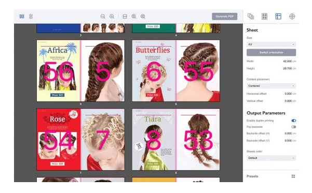The height and width of the screenshot is (193, 312).
Task: Open the Size dropdown showing A3
Action: 271,44
